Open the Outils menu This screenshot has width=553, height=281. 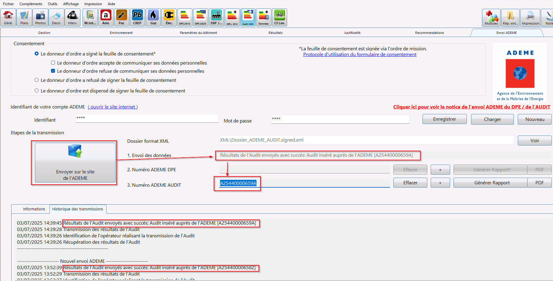[x=53, y=4]
